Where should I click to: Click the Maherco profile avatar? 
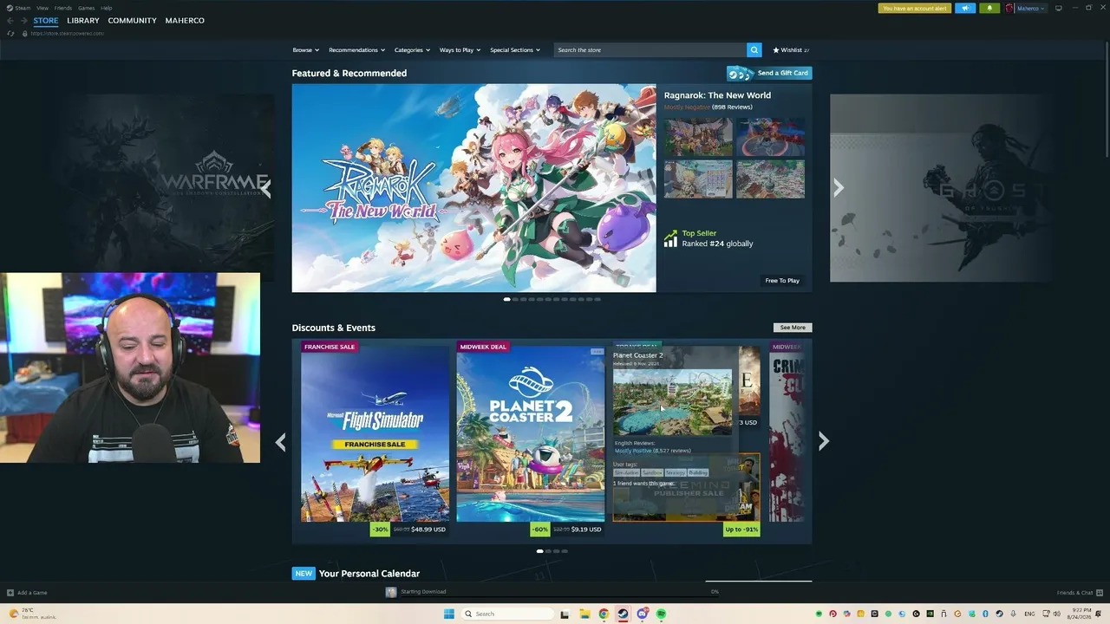[x=1009, y=9]
